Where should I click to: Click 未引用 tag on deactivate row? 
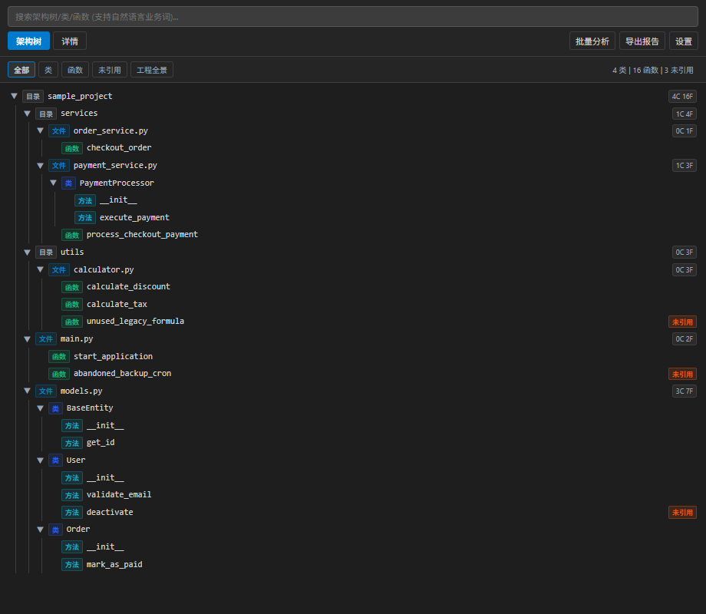click(682, 512)
